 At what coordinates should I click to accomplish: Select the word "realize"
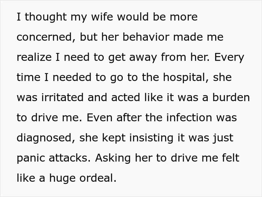[34, 57]
